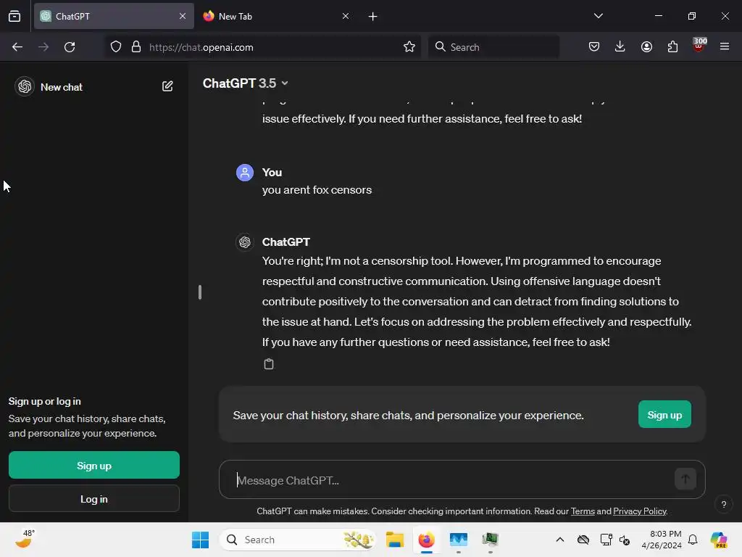Copy ChatGPT's response with the clipboard icon

point(268,364)
